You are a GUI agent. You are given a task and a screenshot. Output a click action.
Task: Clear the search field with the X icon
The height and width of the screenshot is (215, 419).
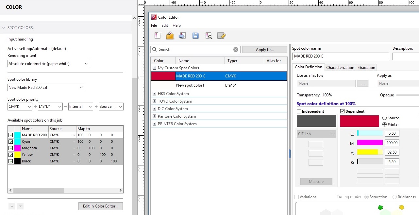pyautogui.click(x=236, y=49)
